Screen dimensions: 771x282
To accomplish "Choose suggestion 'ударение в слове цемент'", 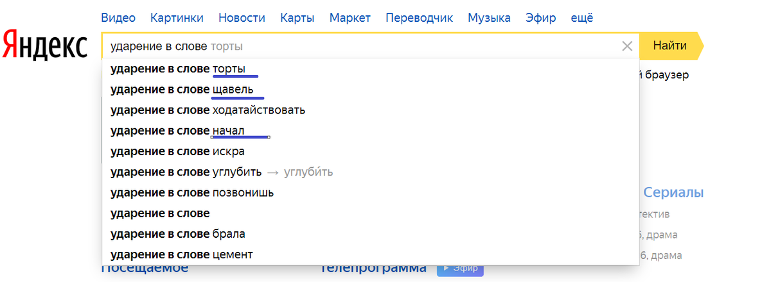I will pyautogui.click(x=371, y=254).
